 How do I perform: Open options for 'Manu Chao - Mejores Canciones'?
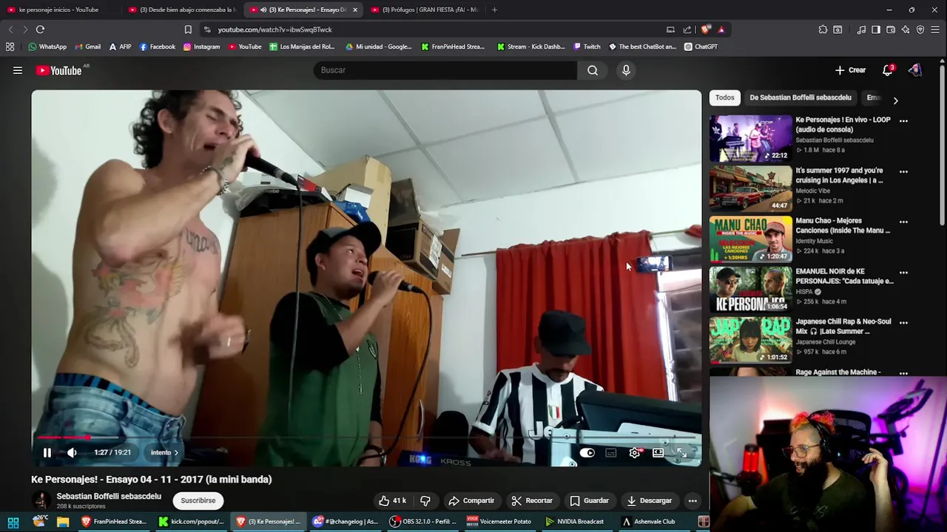903,222
